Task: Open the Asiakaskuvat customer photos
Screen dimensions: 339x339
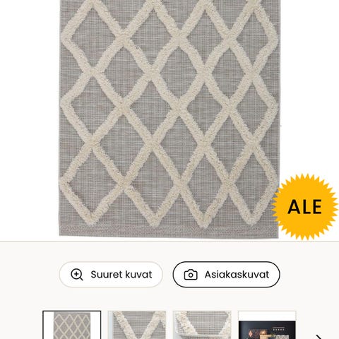Action: pos(227,275)
